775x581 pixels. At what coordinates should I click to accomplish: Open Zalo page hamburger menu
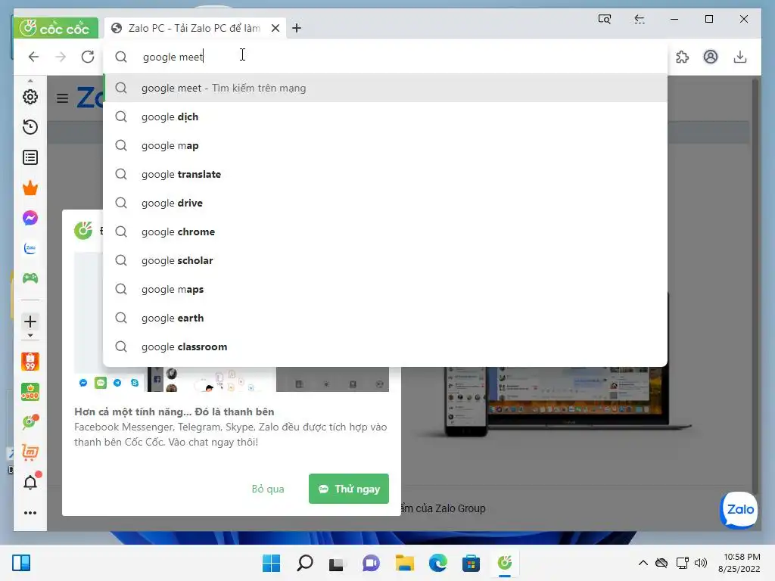pos(62,98)
